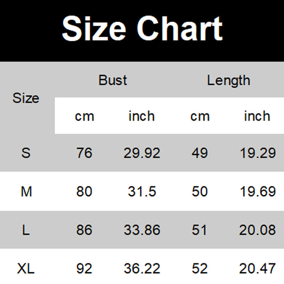Select the 19.29 inch length value

(257, 153)
